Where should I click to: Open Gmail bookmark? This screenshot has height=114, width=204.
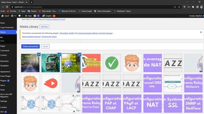pyautogui.click(x=3, y=11)
